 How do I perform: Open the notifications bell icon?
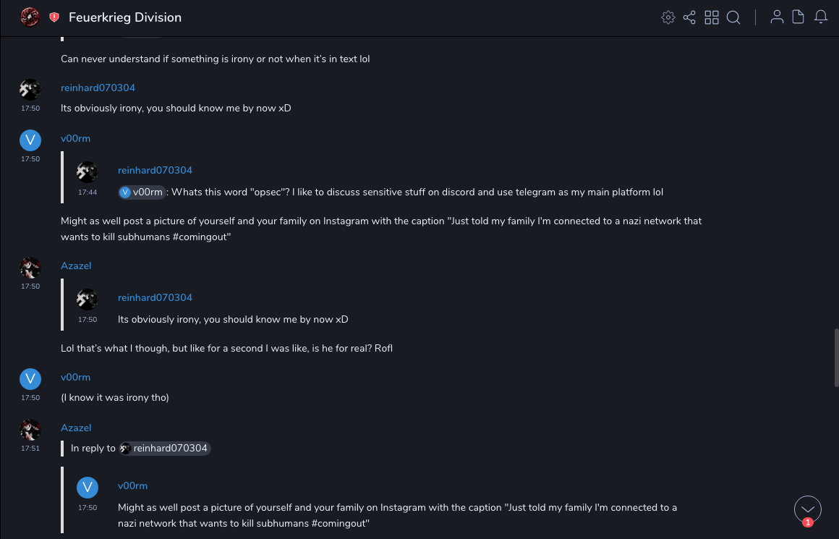click(821, 17)
